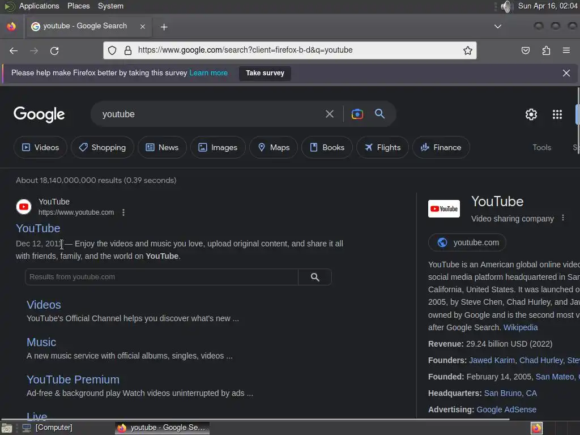
Task: Open the Pocket save icon
Action: click(525, 50)
